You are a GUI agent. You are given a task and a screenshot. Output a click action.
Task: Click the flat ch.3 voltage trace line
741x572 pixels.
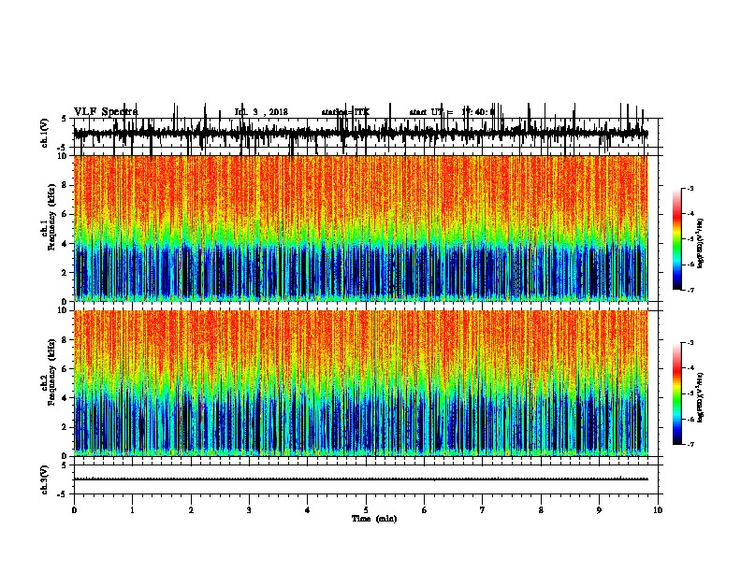click(361, 479)
